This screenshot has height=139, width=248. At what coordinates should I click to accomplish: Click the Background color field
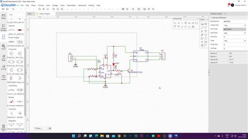[234, 22]
